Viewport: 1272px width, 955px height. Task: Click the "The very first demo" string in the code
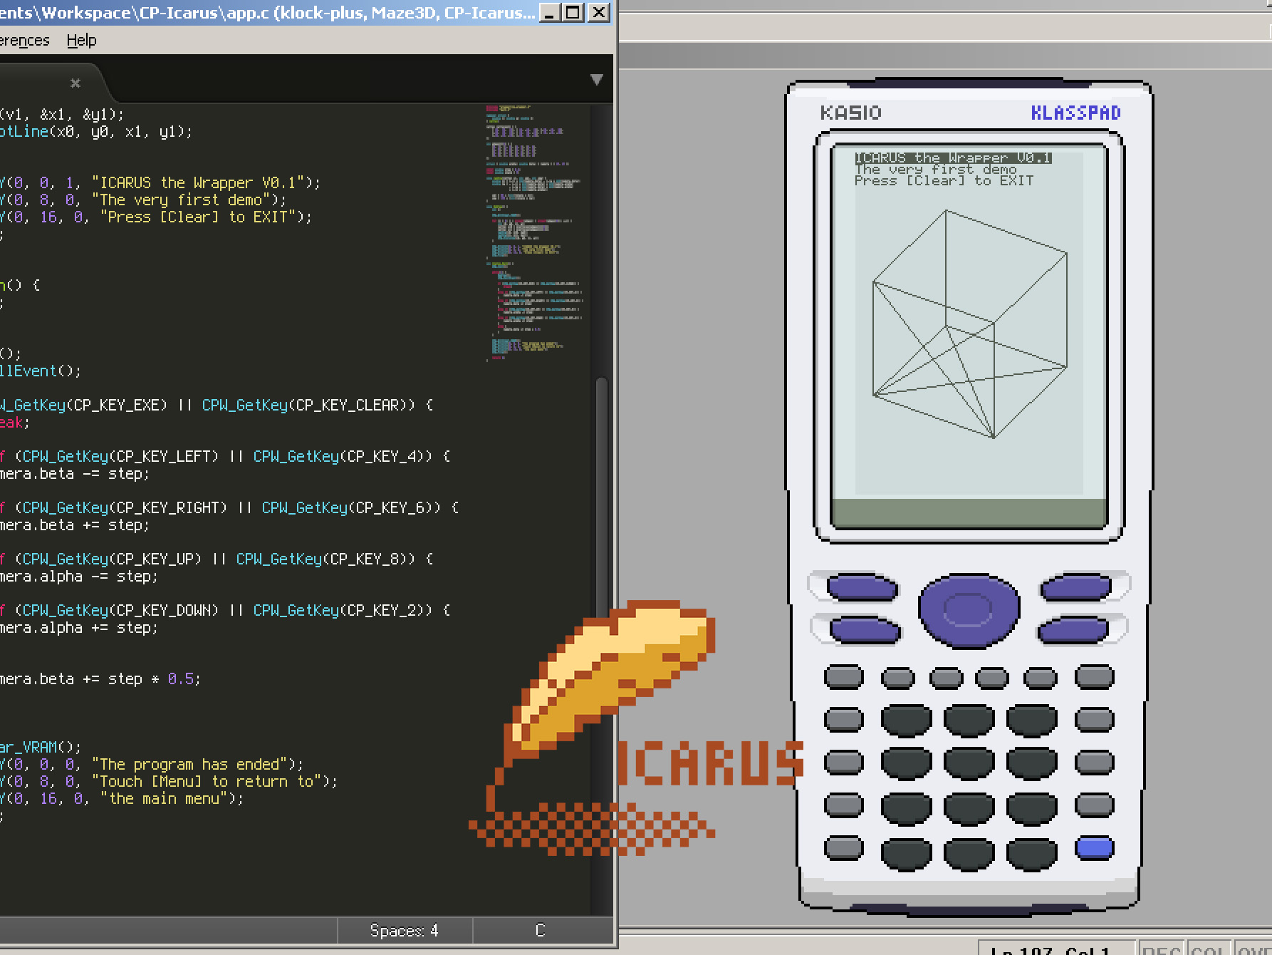click(181, 200)
